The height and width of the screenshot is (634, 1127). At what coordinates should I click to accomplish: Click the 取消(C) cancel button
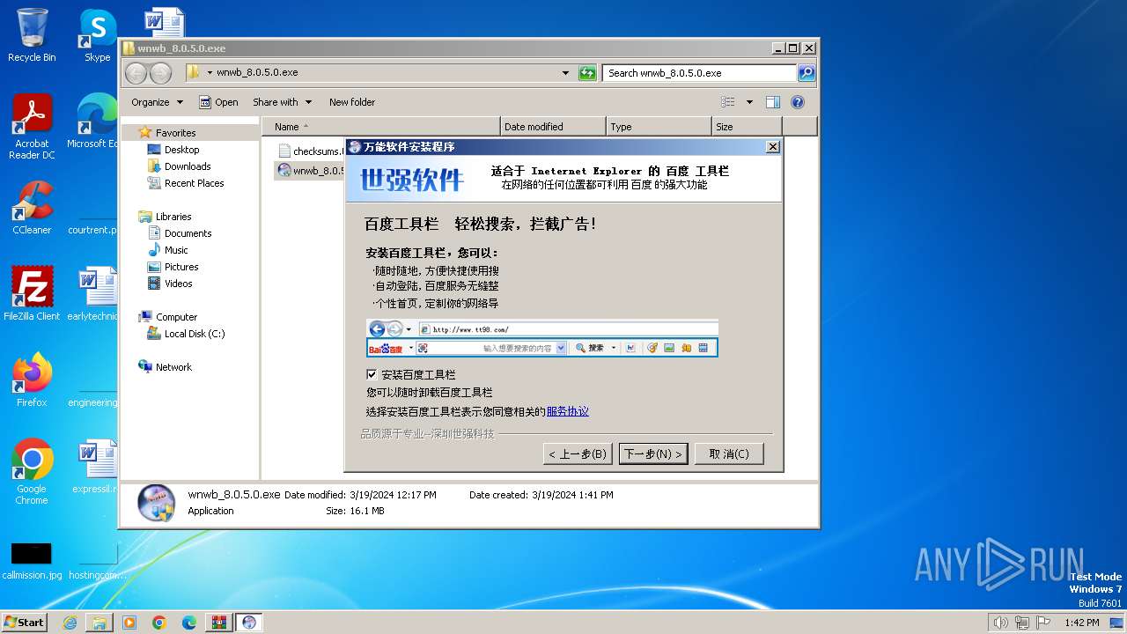729,453
